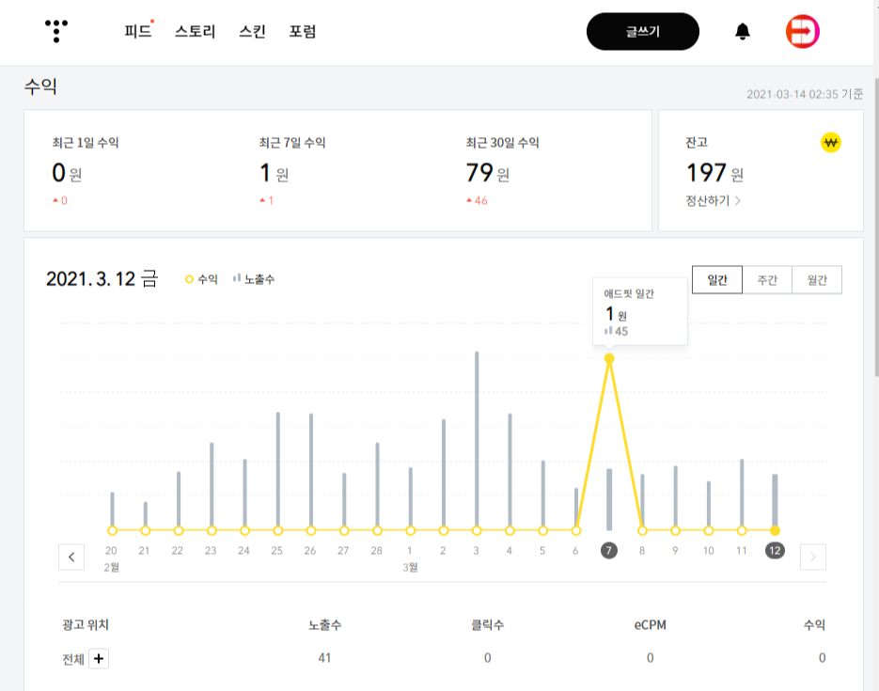This screenshot has width=879, height=691.
Task: Expand the 전체 ad position row
Action: point(99,658)
